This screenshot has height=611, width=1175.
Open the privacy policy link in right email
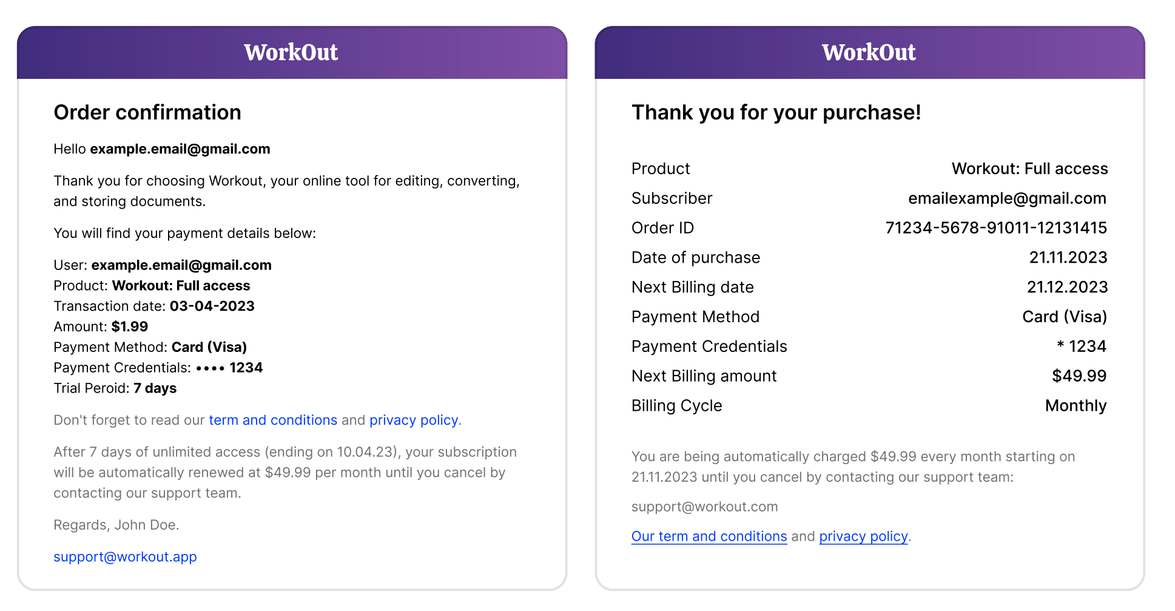click(863, 536)
